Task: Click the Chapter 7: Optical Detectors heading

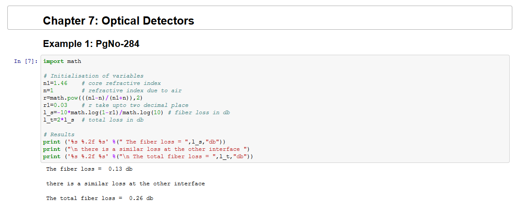Action: coord(118,21)
